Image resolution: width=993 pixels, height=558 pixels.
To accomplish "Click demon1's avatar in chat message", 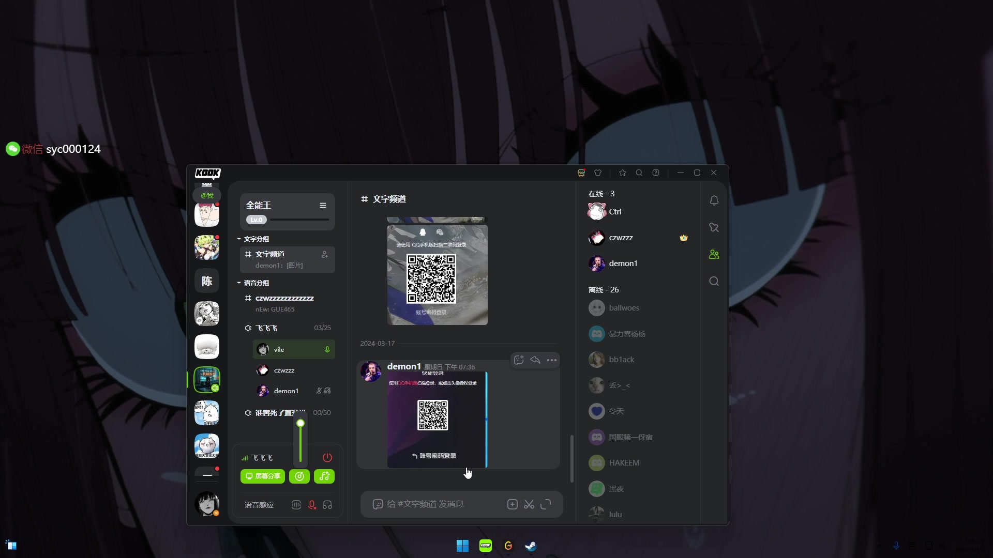I will tap(371, 372).
